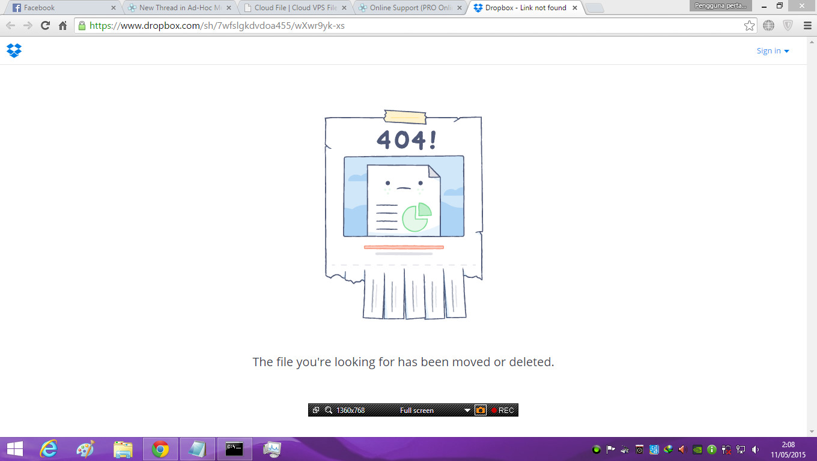Open the Pengguna user profile menu
Viewport: 817px width, 461px height.
click(720, 6)
